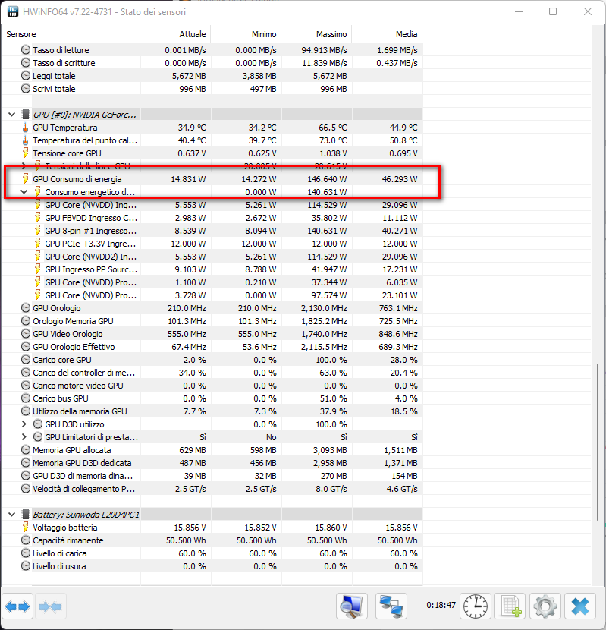
Task: Click lightning icon of GPU Consumo di energia
Action: [x=25, y=179]
